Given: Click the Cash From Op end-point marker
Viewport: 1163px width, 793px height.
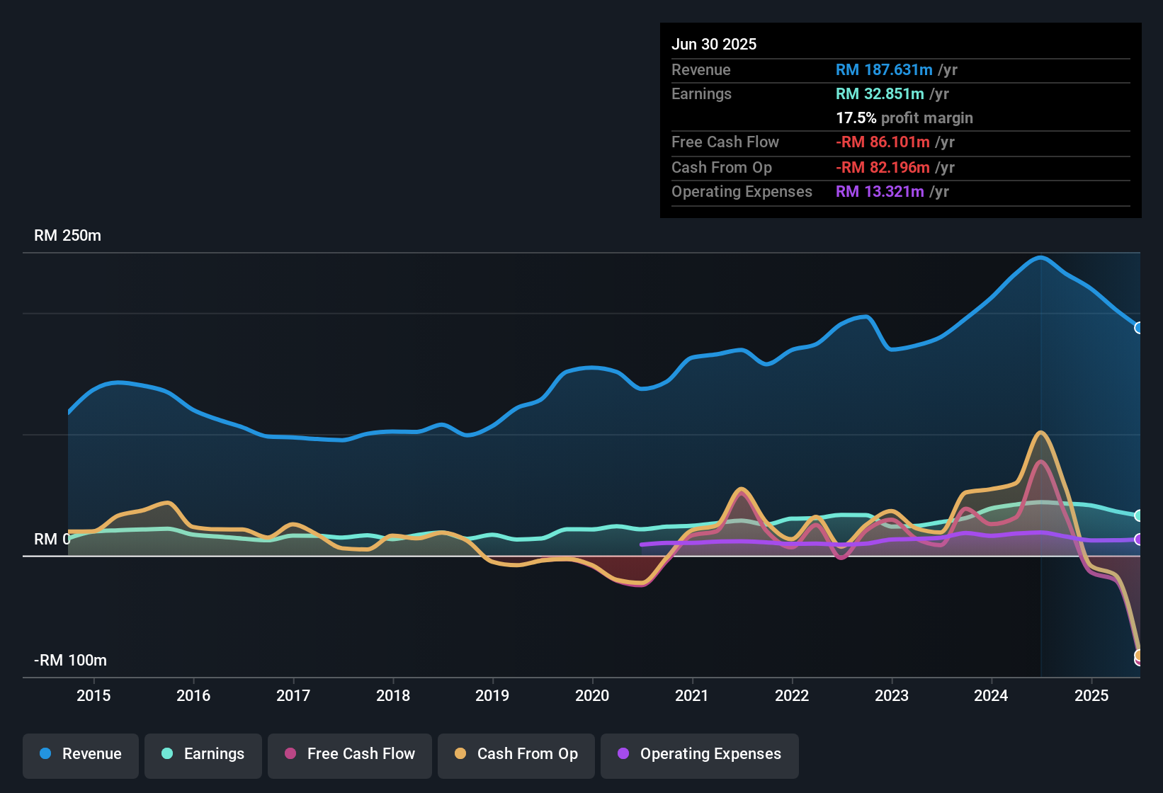Looking at the screenshot, I should click(x=1138, y=655).
